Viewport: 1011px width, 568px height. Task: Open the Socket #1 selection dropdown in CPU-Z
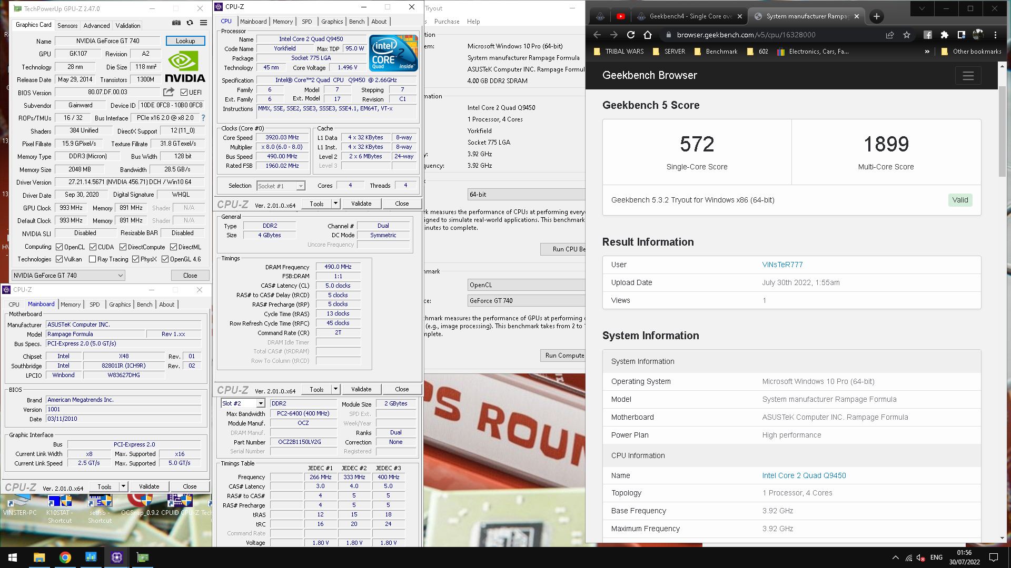(281, 186)
